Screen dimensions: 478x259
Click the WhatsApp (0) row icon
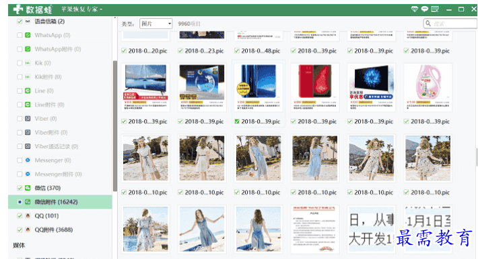pyautogui.click(x=28, y=35)
